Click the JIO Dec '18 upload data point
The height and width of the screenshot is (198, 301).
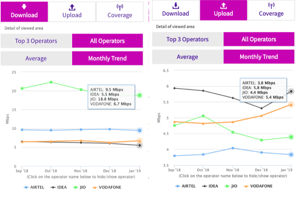261,140
